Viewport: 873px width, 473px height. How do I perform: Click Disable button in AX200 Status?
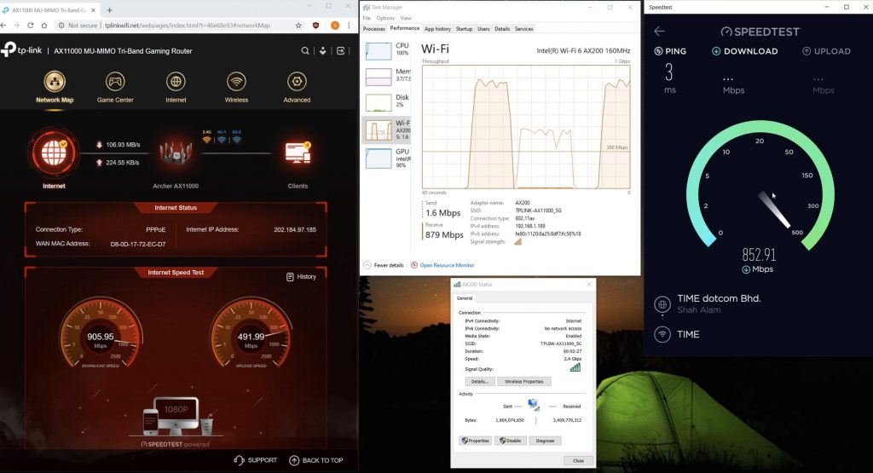click(510, 441)
